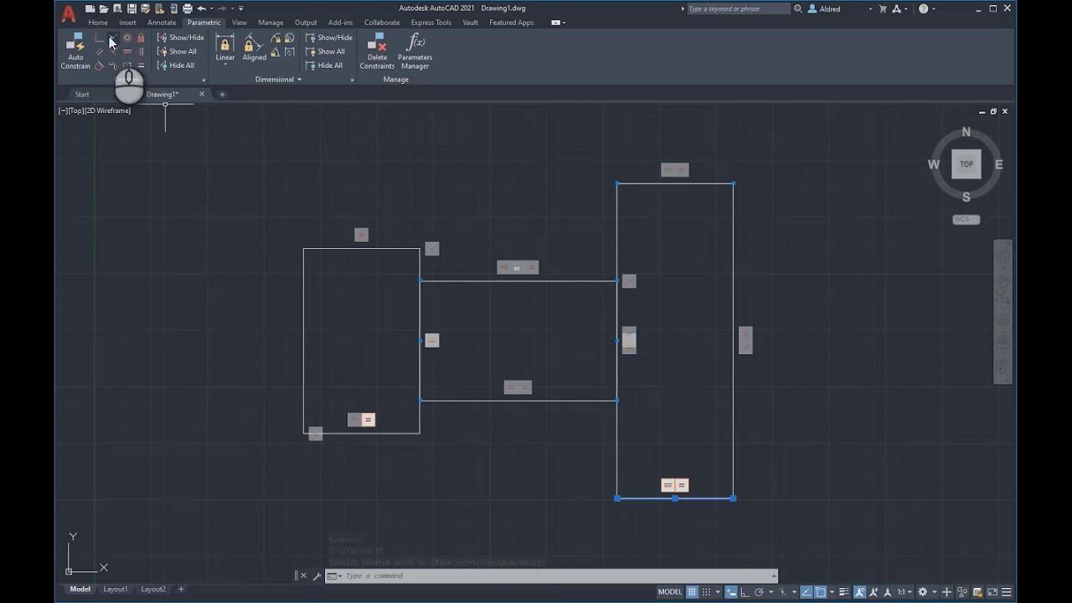1072x603 pixels.
Task: Click the MODEL space button in status bar
Action: tap(670, 592)
